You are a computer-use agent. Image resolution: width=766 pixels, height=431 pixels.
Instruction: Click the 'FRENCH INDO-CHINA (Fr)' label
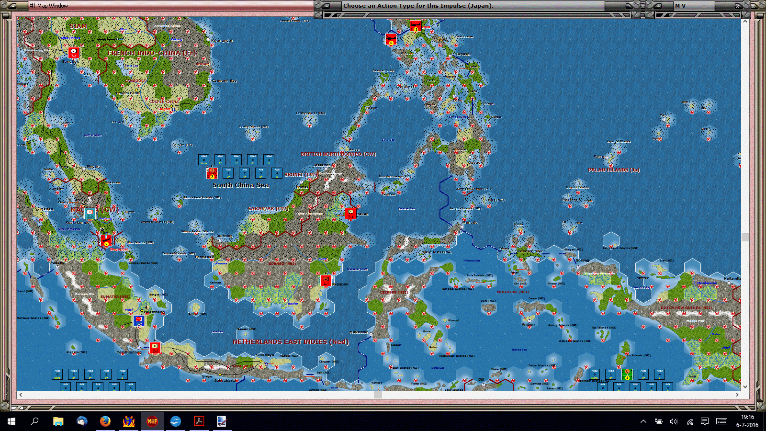(152, 53)
